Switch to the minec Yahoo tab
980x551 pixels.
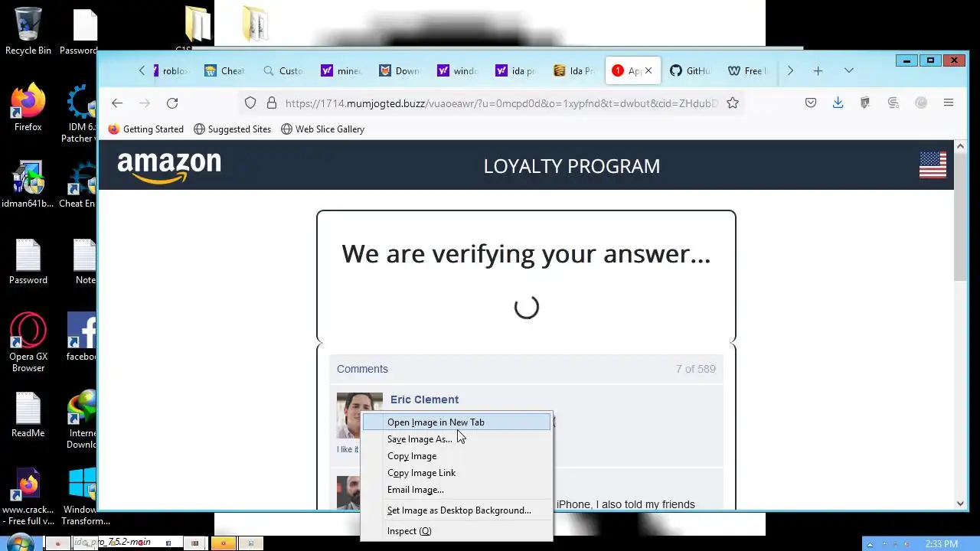pos(341,70)
